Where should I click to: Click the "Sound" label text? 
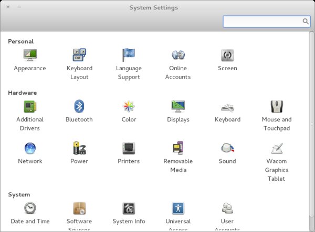coord(227,161)
